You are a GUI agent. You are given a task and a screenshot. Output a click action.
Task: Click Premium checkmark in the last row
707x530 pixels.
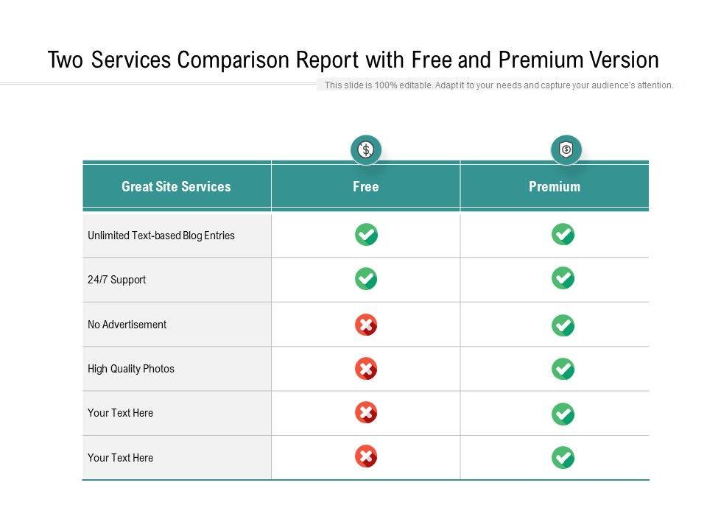[x=563, y=458]
